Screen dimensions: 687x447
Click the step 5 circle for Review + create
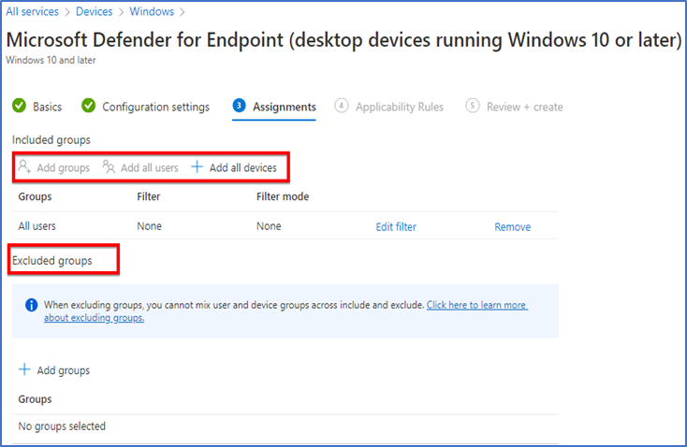point(473,106)
